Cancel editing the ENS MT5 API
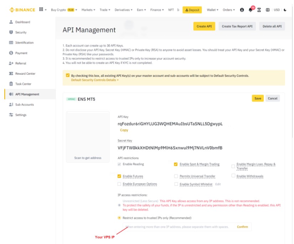The image size is (294, 244). coord(273,98)
